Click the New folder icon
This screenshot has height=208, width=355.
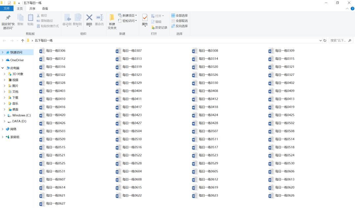[112, 17]
